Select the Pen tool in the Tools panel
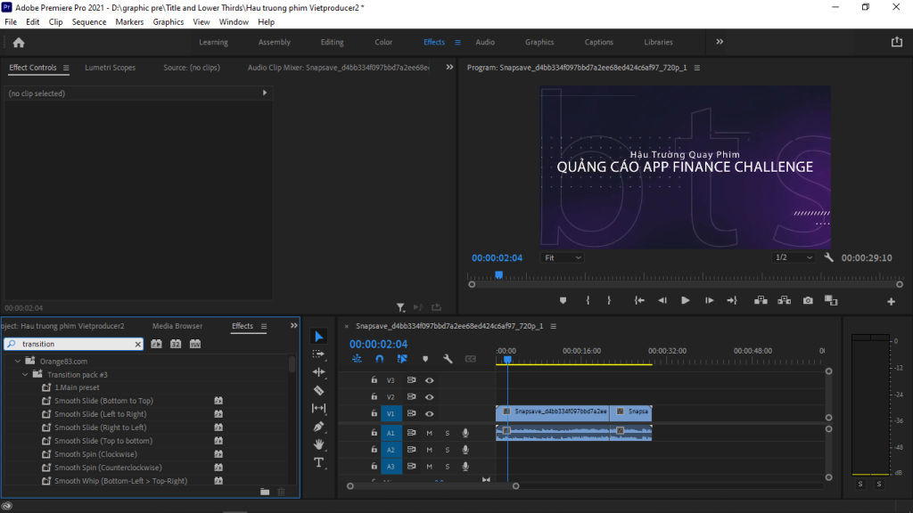The width and height of the screenshot is (913, 513). pos(320,427)
